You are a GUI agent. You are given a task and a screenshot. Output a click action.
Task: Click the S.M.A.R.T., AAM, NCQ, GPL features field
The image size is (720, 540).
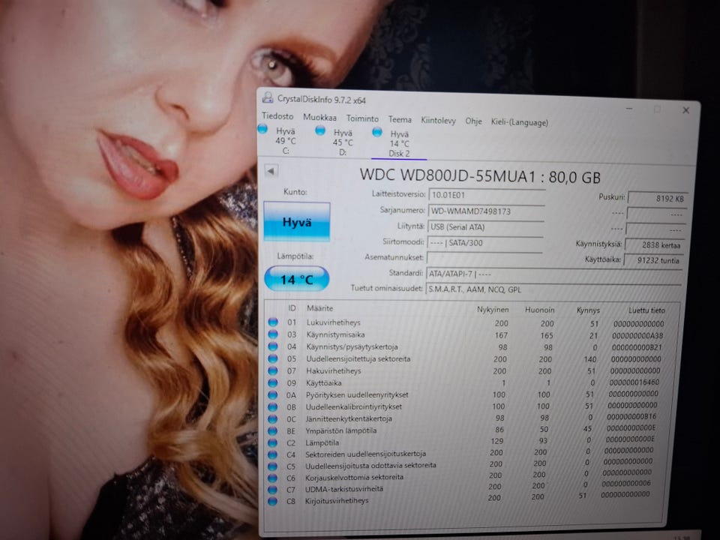[553, 289]
